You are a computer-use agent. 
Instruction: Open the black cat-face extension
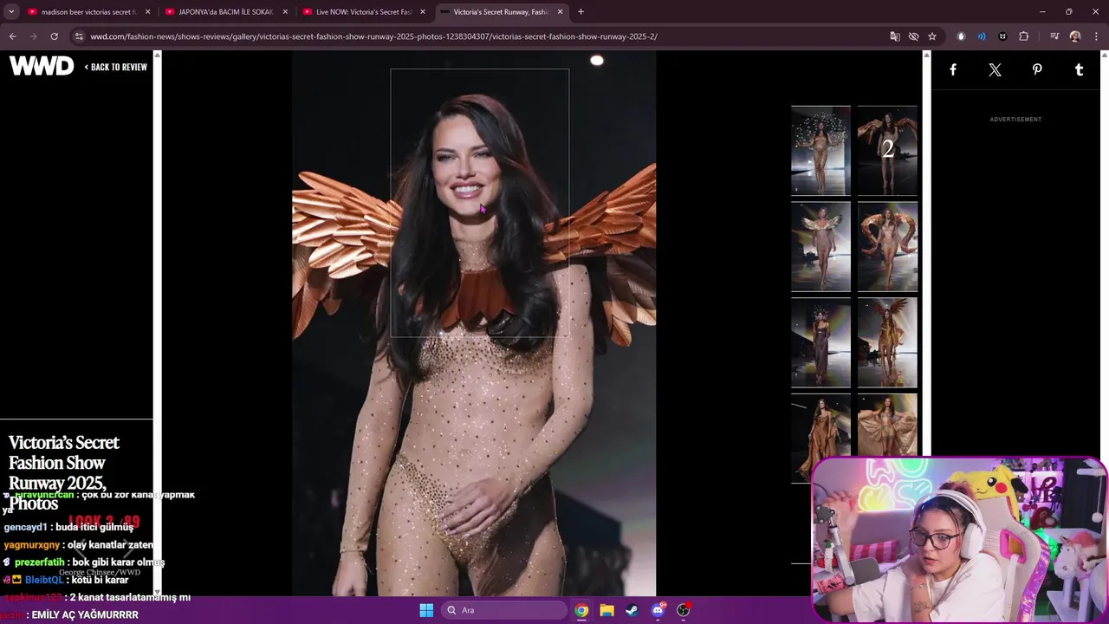(1002, 36)
